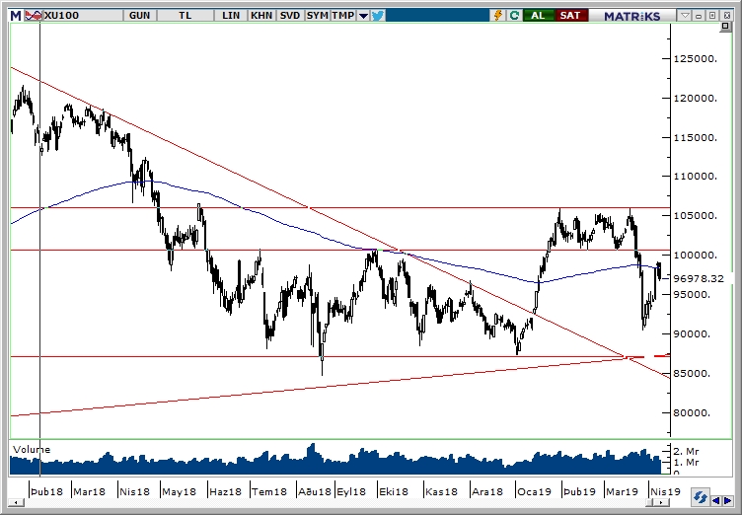
Task: Click the current price label 96978.32
Action: [698, 279]
